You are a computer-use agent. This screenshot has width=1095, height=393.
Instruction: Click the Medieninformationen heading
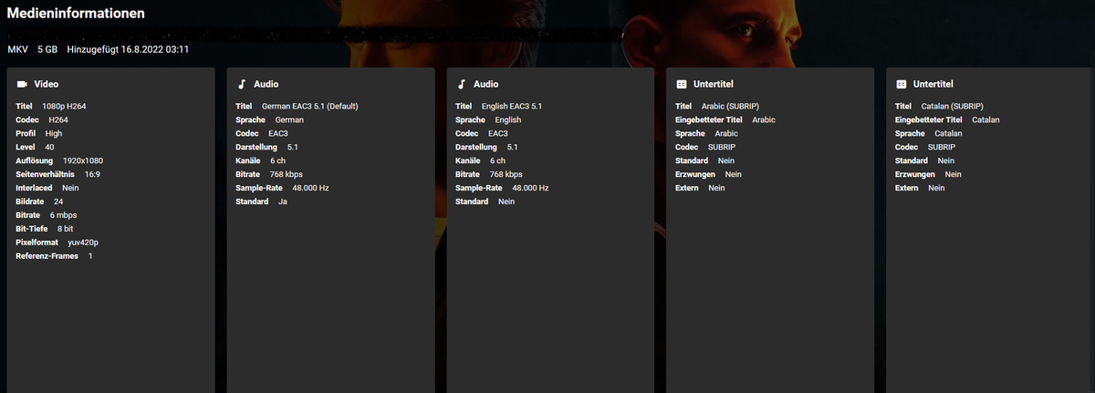76,14
